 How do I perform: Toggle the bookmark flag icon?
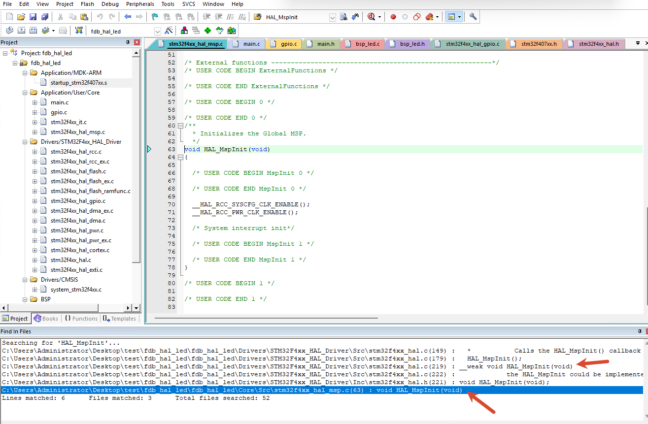click(x=155, y=17)
